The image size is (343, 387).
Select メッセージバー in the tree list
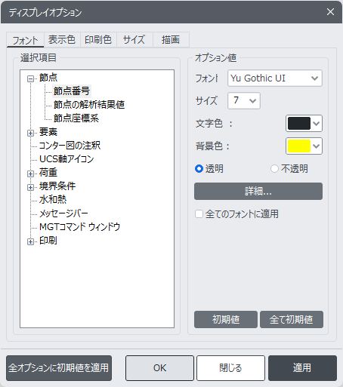tap(63, 213)
